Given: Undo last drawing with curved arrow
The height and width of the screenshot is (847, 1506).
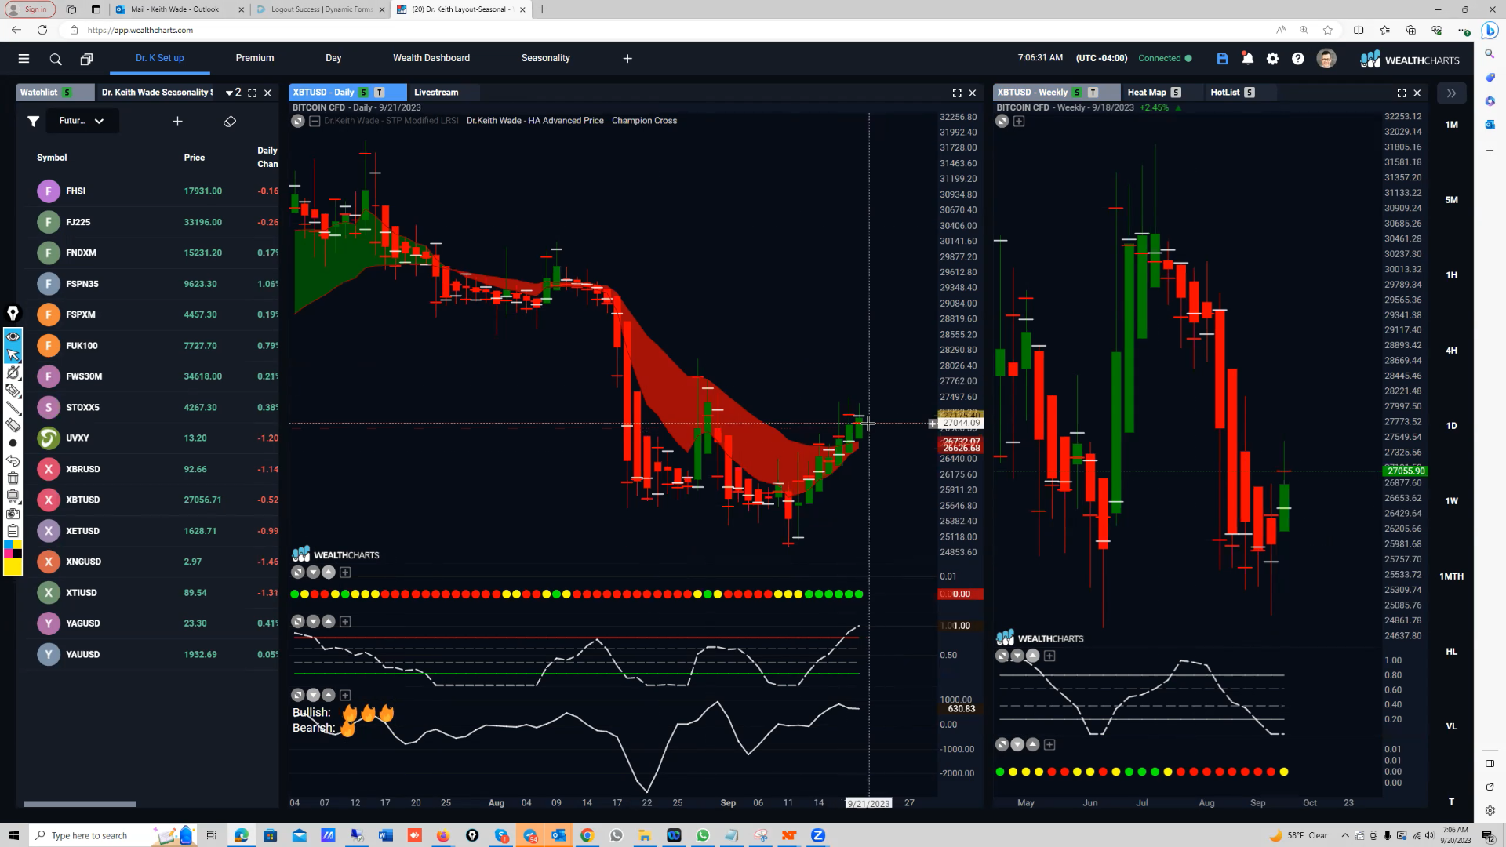Looking at the screenshot, I should (13, 461).
